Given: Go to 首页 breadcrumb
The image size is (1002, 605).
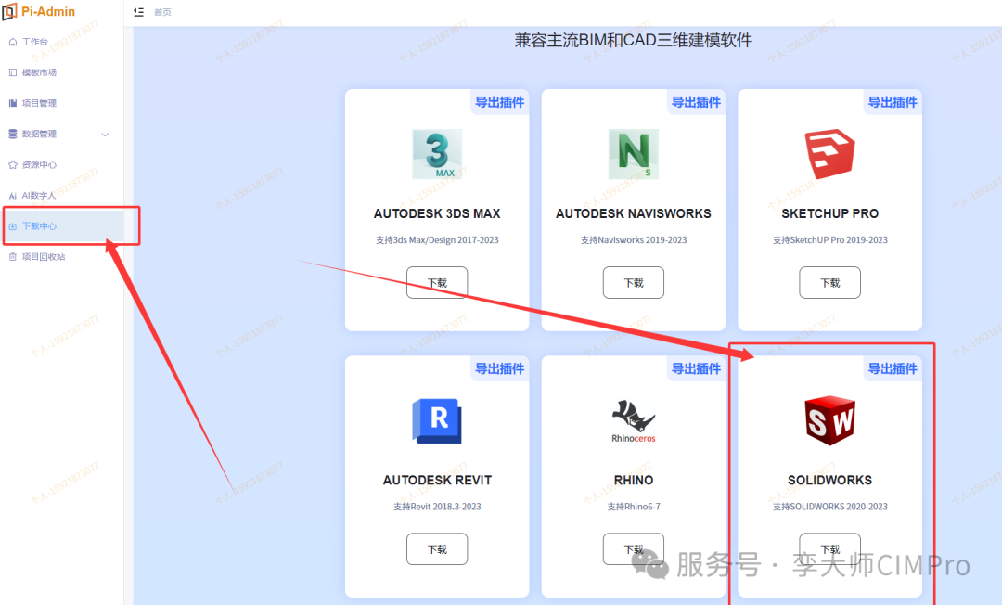Looking at the screenshot, I should tap(162, 12).
